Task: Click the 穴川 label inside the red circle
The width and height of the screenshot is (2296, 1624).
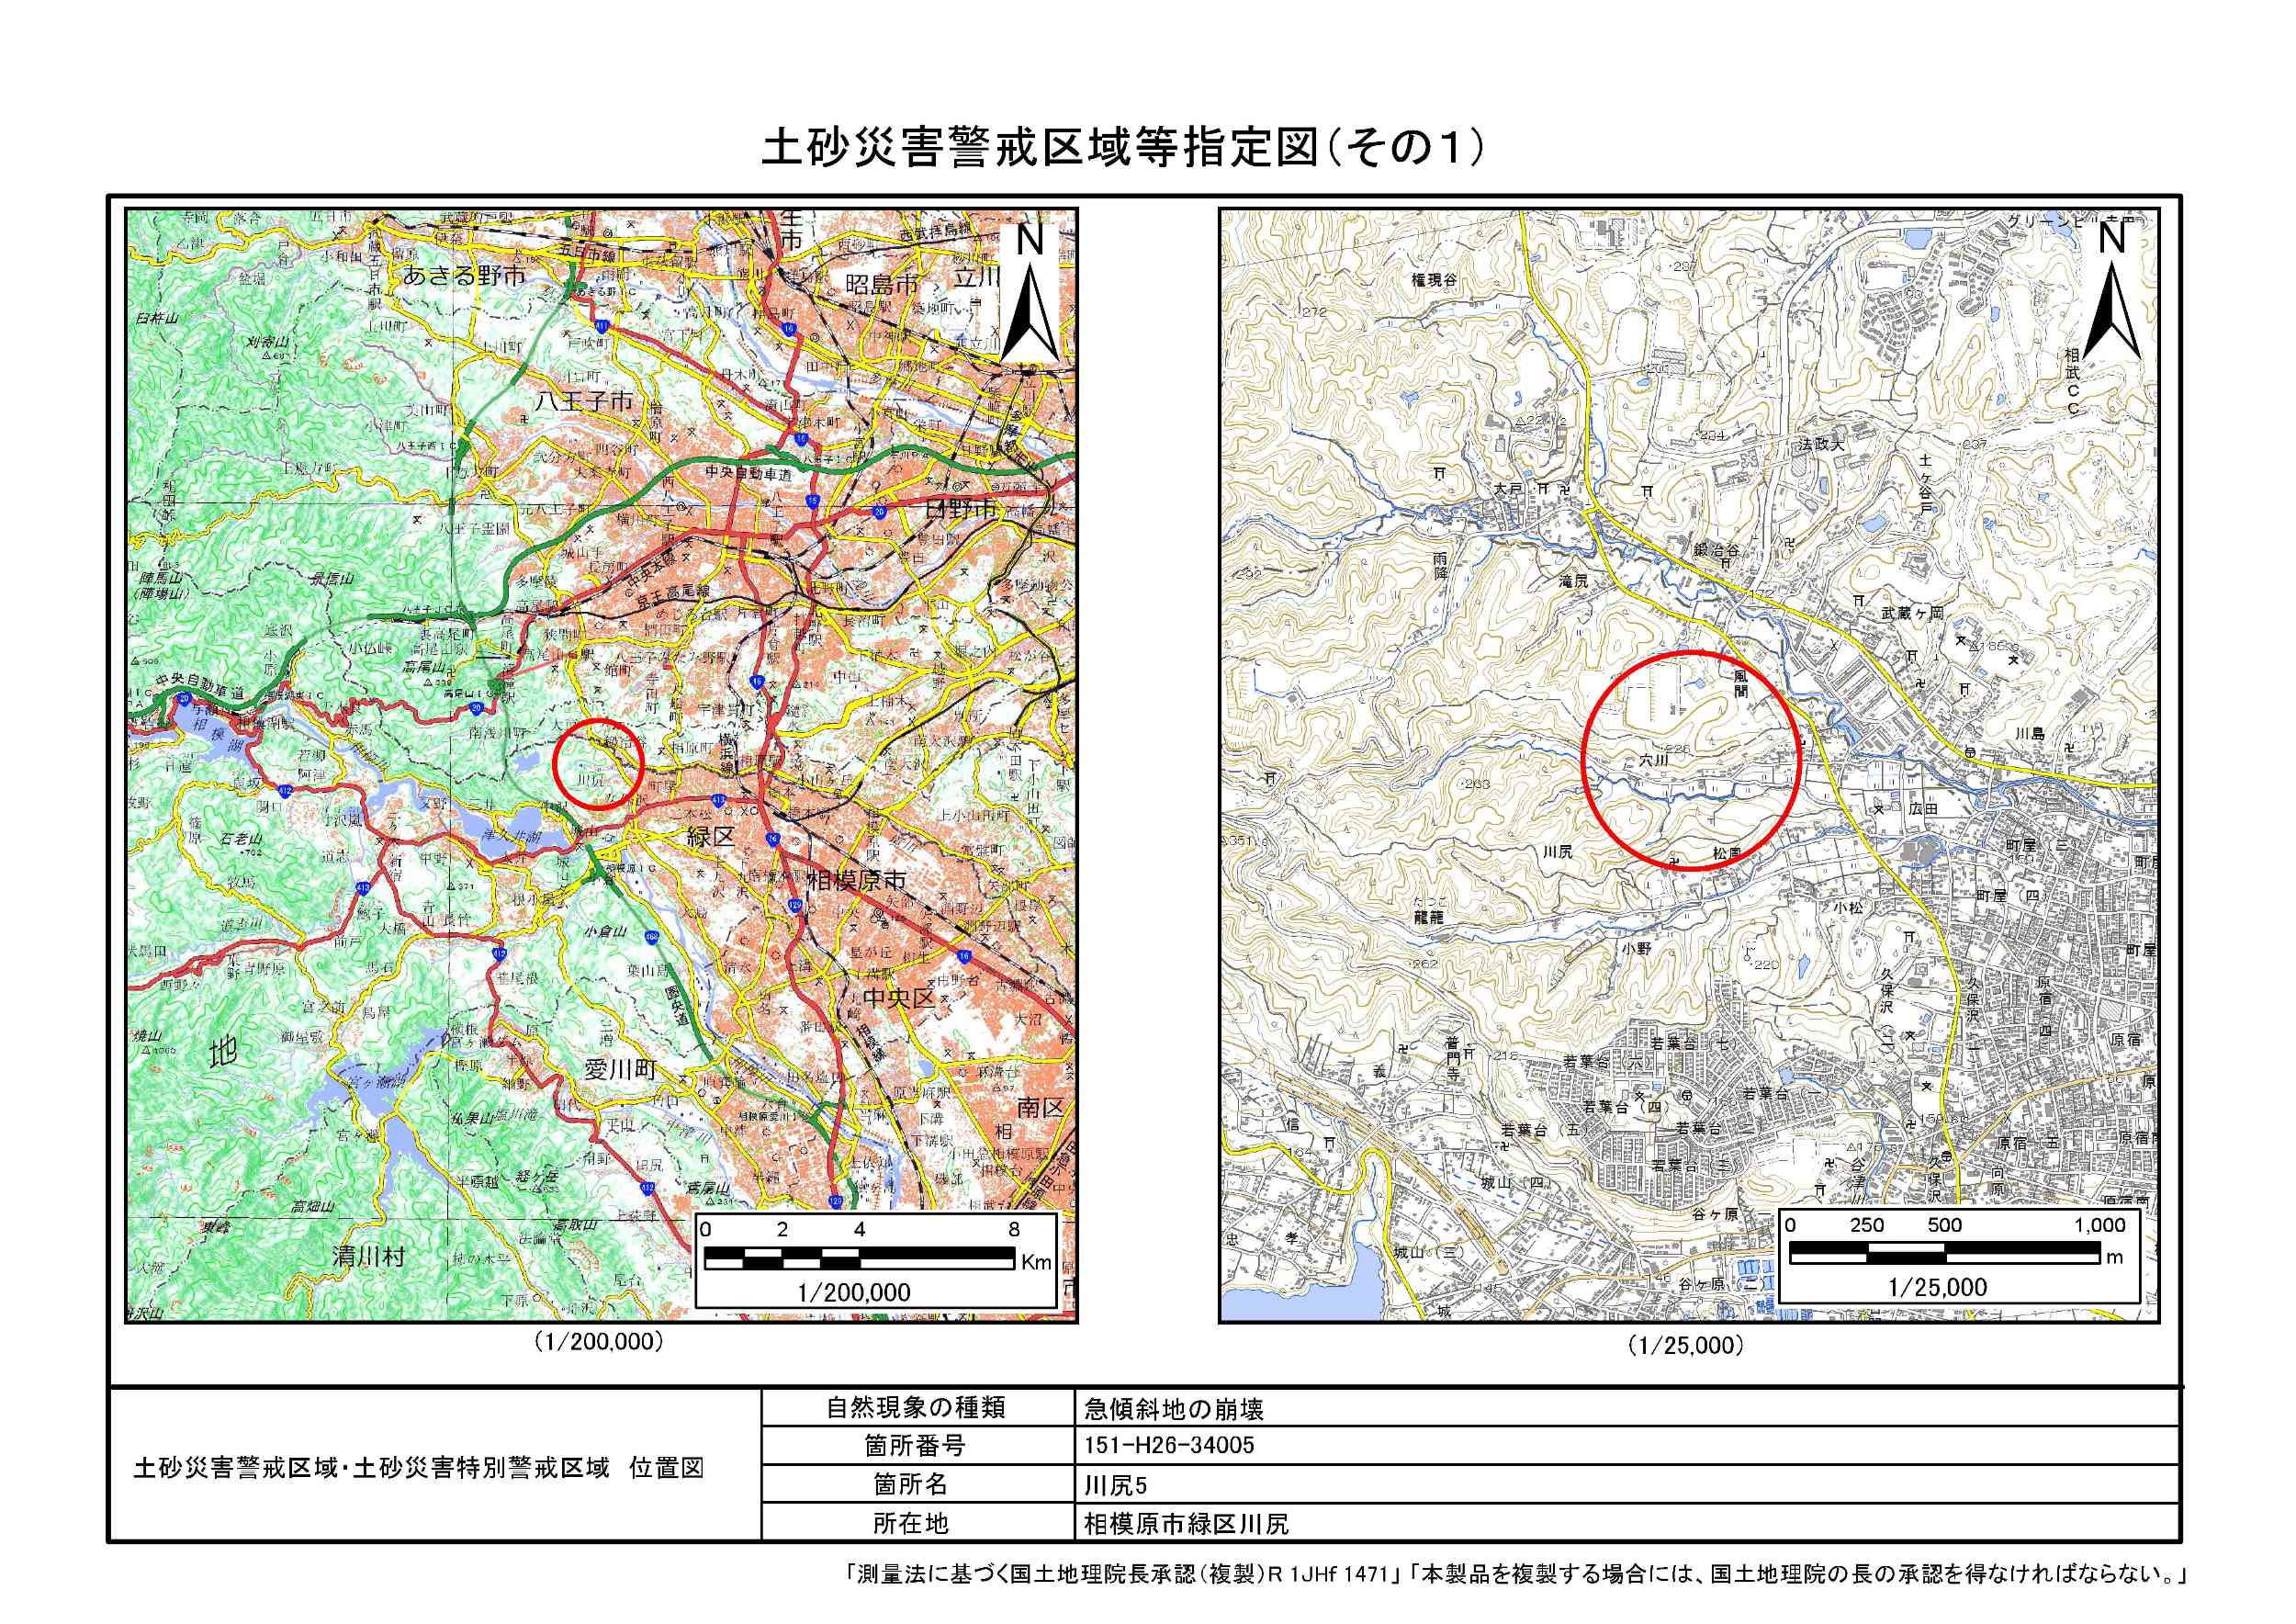Action: point(1652,760)
